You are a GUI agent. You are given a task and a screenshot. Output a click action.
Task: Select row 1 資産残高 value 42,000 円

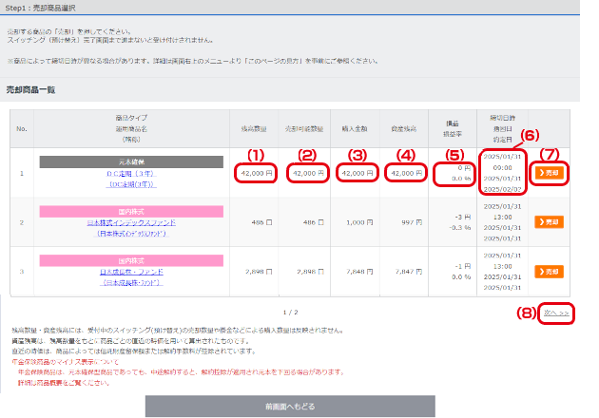(406, 173)
